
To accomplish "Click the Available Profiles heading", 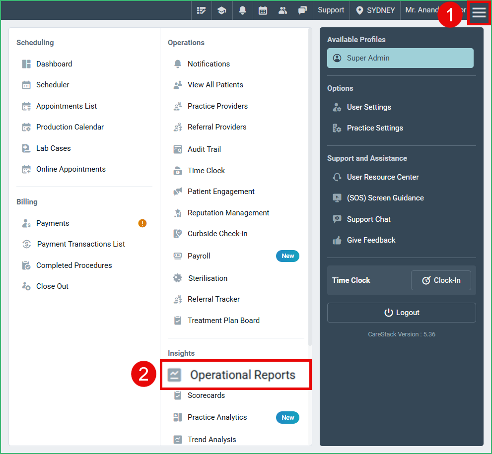I will pyautogui.click(x=356, y=40).
